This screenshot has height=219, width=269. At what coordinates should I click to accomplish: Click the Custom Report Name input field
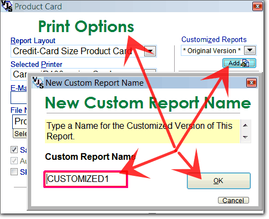85,179
